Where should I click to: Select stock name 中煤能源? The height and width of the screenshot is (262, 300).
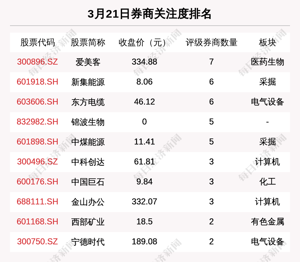pos(88,142)
